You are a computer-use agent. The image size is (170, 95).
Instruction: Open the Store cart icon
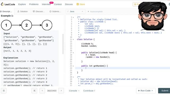78,4
